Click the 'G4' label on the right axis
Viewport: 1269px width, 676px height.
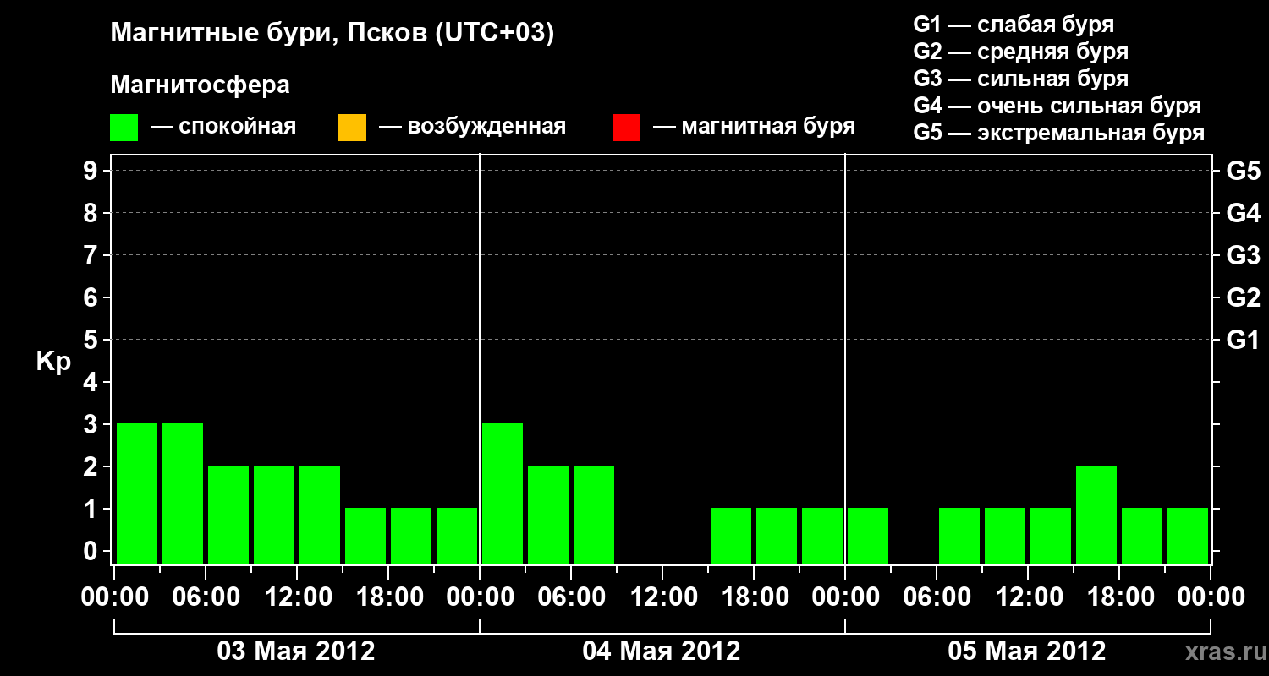pyautogui.click(x=1244, y=214)
